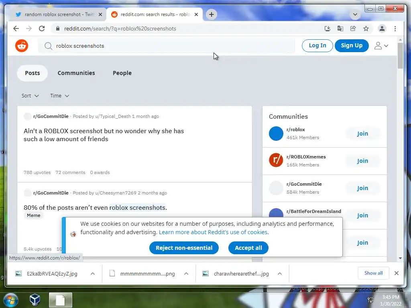Close the downloads bar
The image size is (411, 308).
[397, 273]
